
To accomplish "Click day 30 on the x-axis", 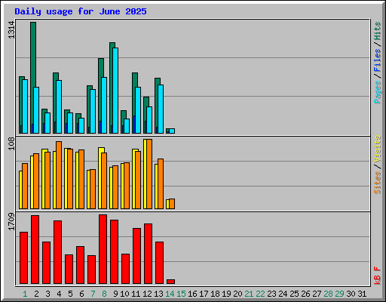I will click(351, 294).
